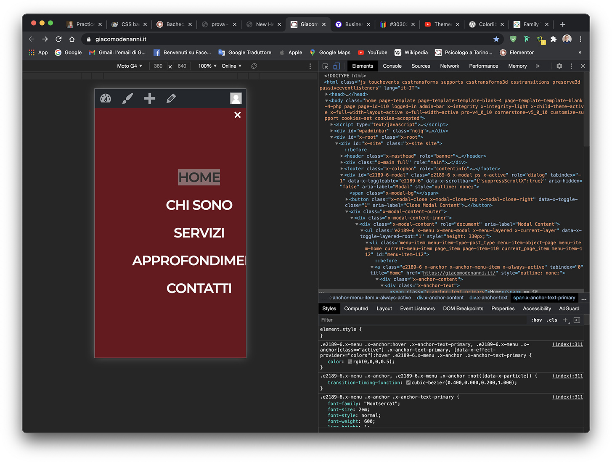This screenshot has width=612, height=462.
Task: Select the inspect element picker icon
Action: coord(325,66)
